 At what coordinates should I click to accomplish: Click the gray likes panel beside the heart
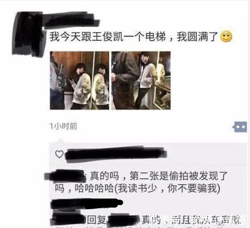tap(148, 154)
